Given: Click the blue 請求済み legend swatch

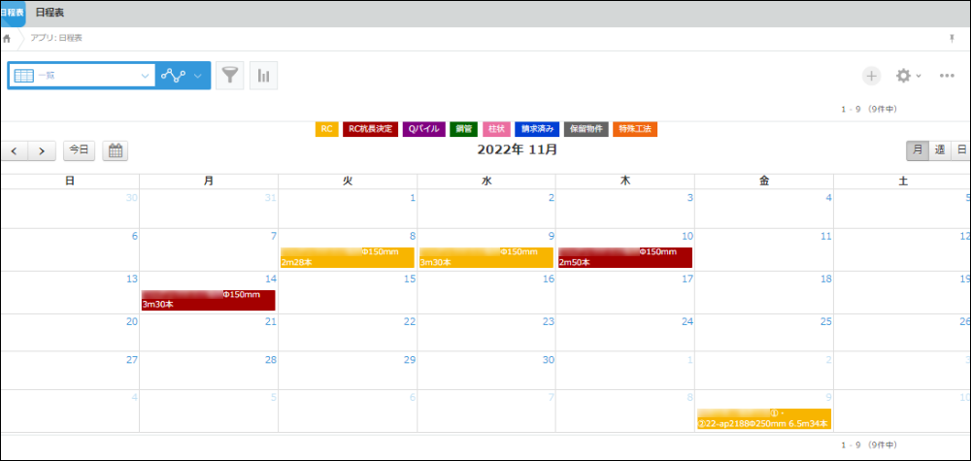Looking at the screenshot, I should [x=536, y=129].
